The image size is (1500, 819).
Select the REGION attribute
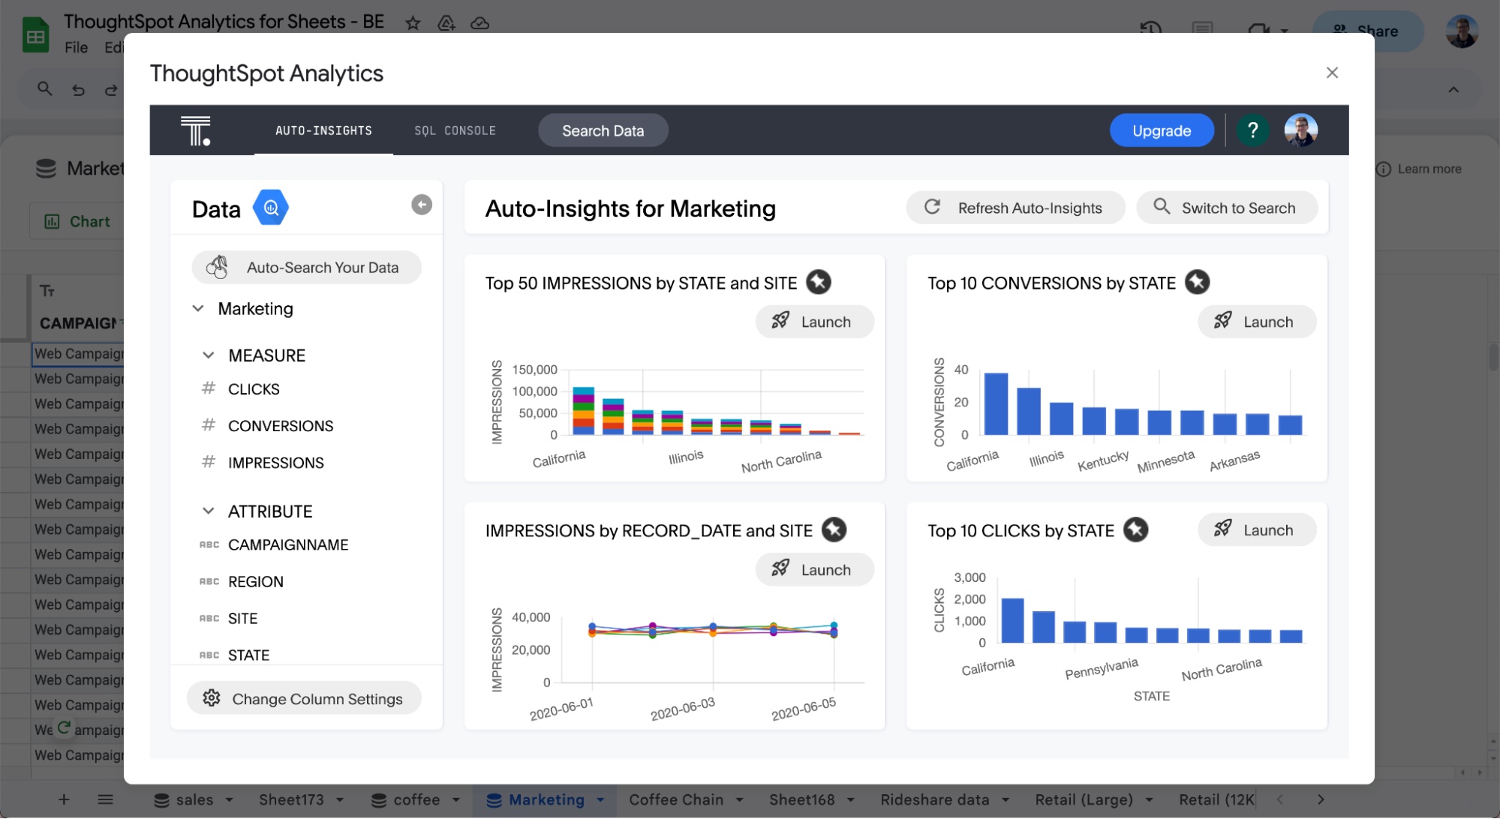coord(255,581)
